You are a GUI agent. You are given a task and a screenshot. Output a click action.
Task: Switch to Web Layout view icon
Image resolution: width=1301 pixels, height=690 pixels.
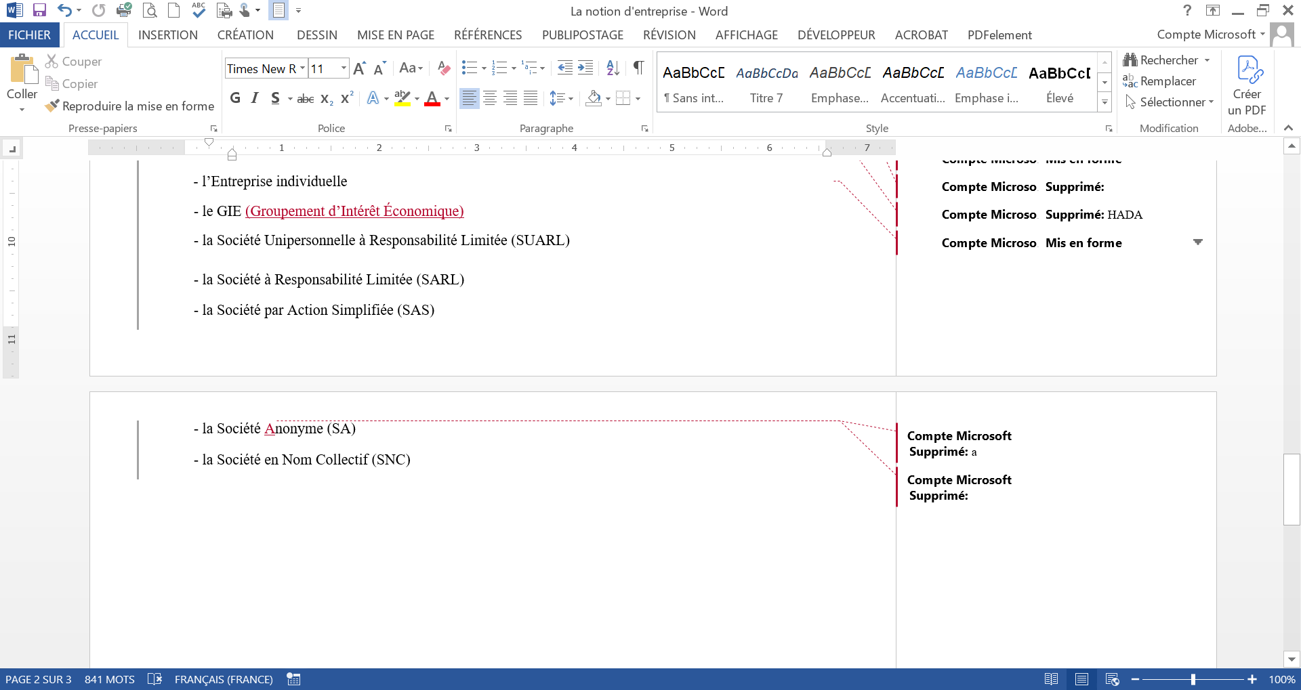pyautogui.click(x=1112, y=679)
